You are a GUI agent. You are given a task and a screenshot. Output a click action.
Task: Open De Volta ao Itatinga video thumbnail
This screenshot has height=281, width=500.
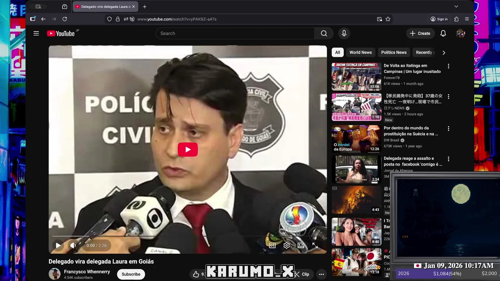pyautogui.click(x=356, y=77)
